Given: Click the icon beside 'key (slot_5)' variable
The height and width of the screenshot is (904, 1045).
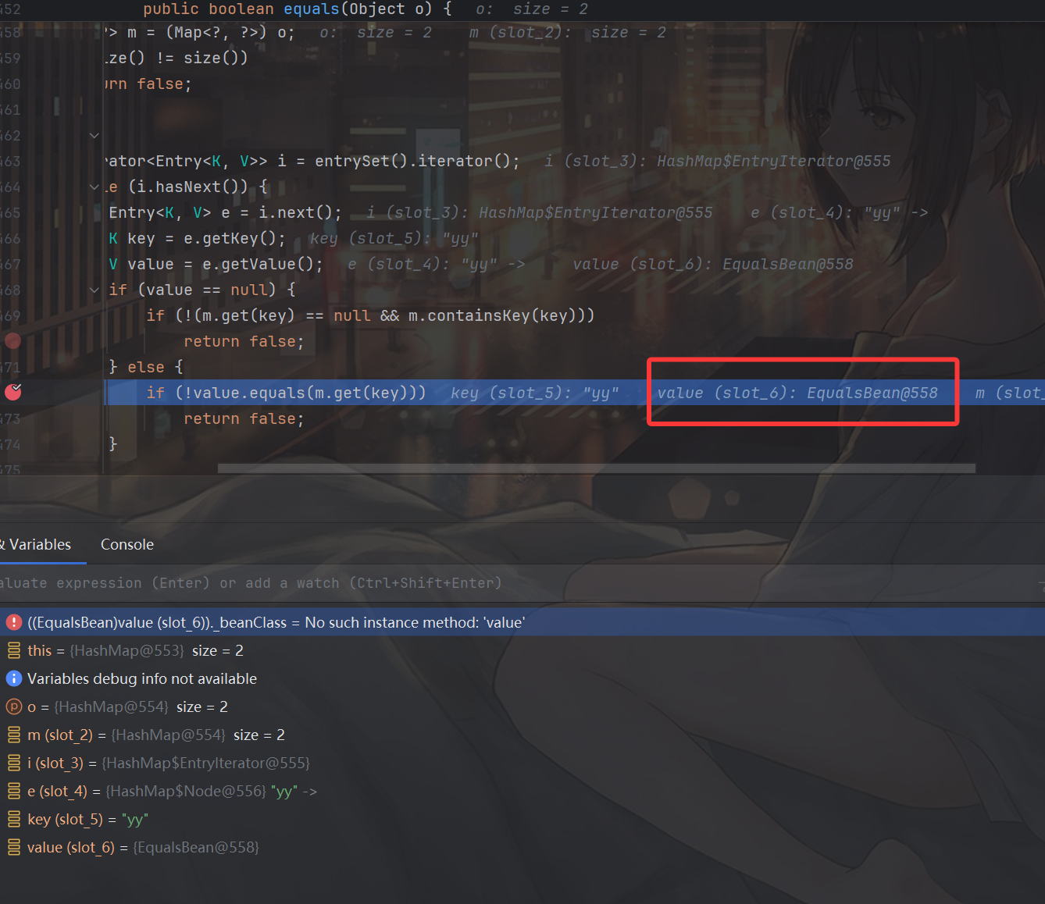Looking at the screenshot, I should [14, 819].
